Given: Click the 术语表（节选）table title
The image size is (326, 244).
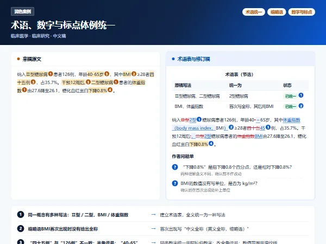Looking at the screenshot, I should click(x=239, y=74).
